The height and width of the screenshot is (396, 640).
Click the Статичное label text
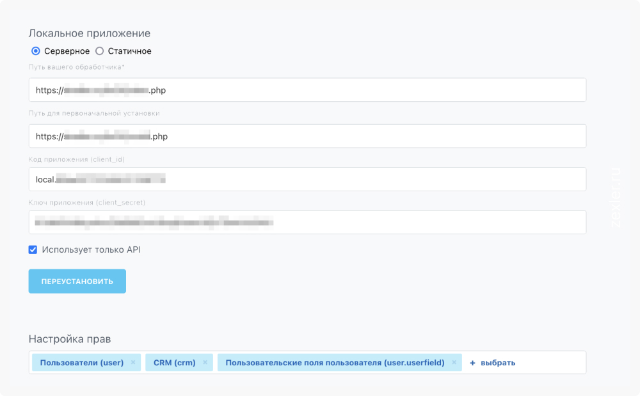tap(129, 51)
